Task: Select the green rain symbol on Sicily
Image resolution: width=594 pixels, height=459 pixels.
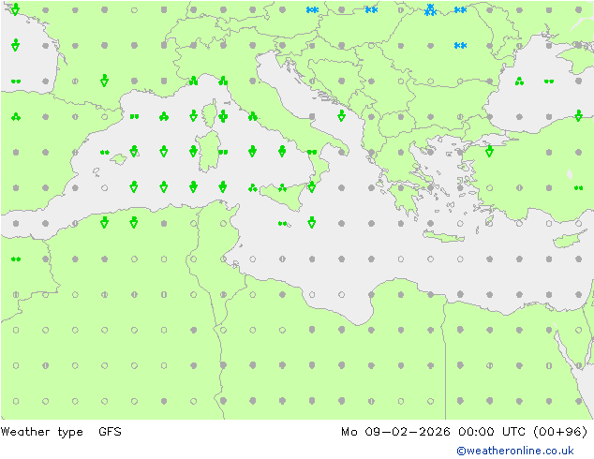Action: pyautogui.click(x=282, y=187)
